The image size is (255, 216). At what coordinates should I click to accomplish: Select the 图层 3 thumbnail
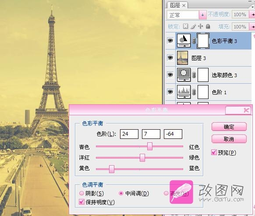pyautogui.click(x=182, y=58)
